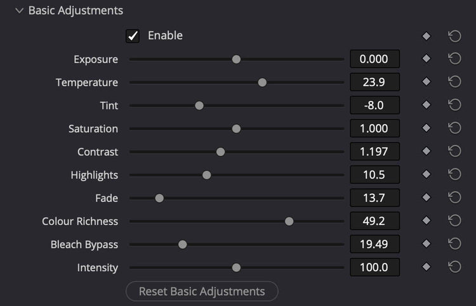Image resolution: width=476 pixels, height=306 pixels.
Task: Add keyframe diamond for the Enable row
Action: pyautogui.click(x=426, y=36)
